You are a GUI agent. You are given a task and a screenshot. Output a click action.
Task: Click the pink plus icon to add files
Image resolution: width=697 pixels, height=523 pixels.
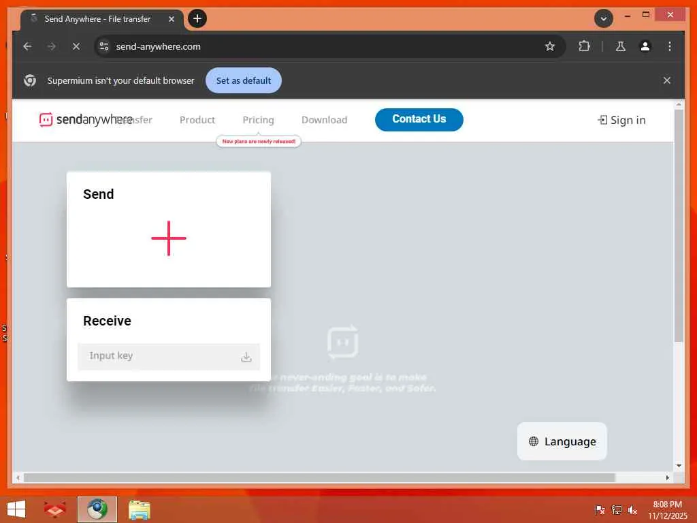click(169, 238)
